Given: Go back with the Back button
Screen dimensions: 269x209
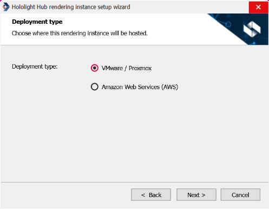Looking at the screenshot, I should [x=151, y=194].
